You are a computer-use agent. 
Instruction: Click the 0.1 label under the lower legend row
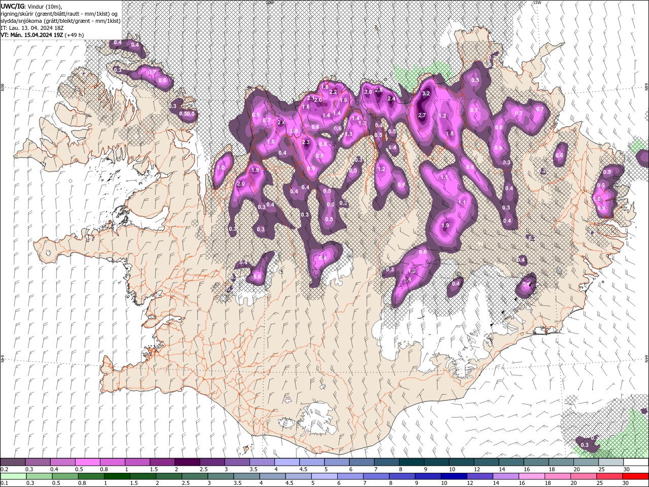point(4,483)
